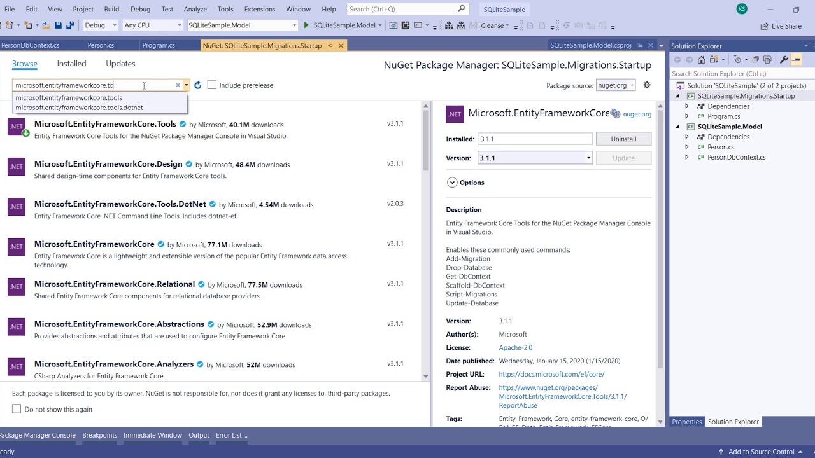815x458 pixels.
Task: Click the KS user account avatar
Action: (x=742, y=9)
